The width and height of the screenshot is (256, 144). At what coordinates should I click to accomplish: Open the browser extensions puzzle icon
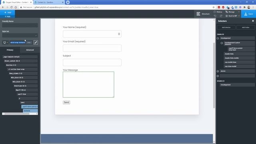coord(244,7)
